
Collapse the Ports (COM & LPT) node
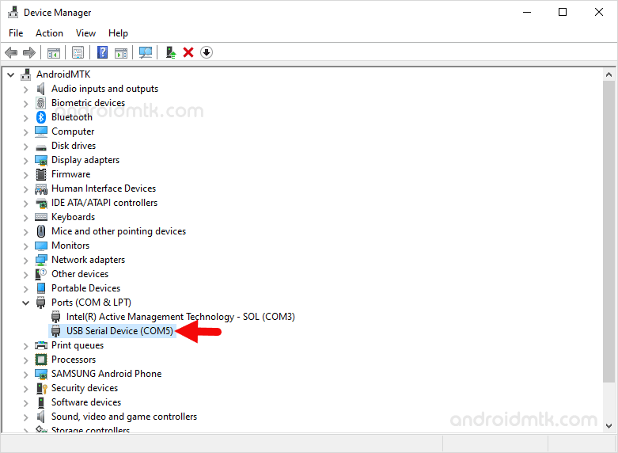[25, 303]
